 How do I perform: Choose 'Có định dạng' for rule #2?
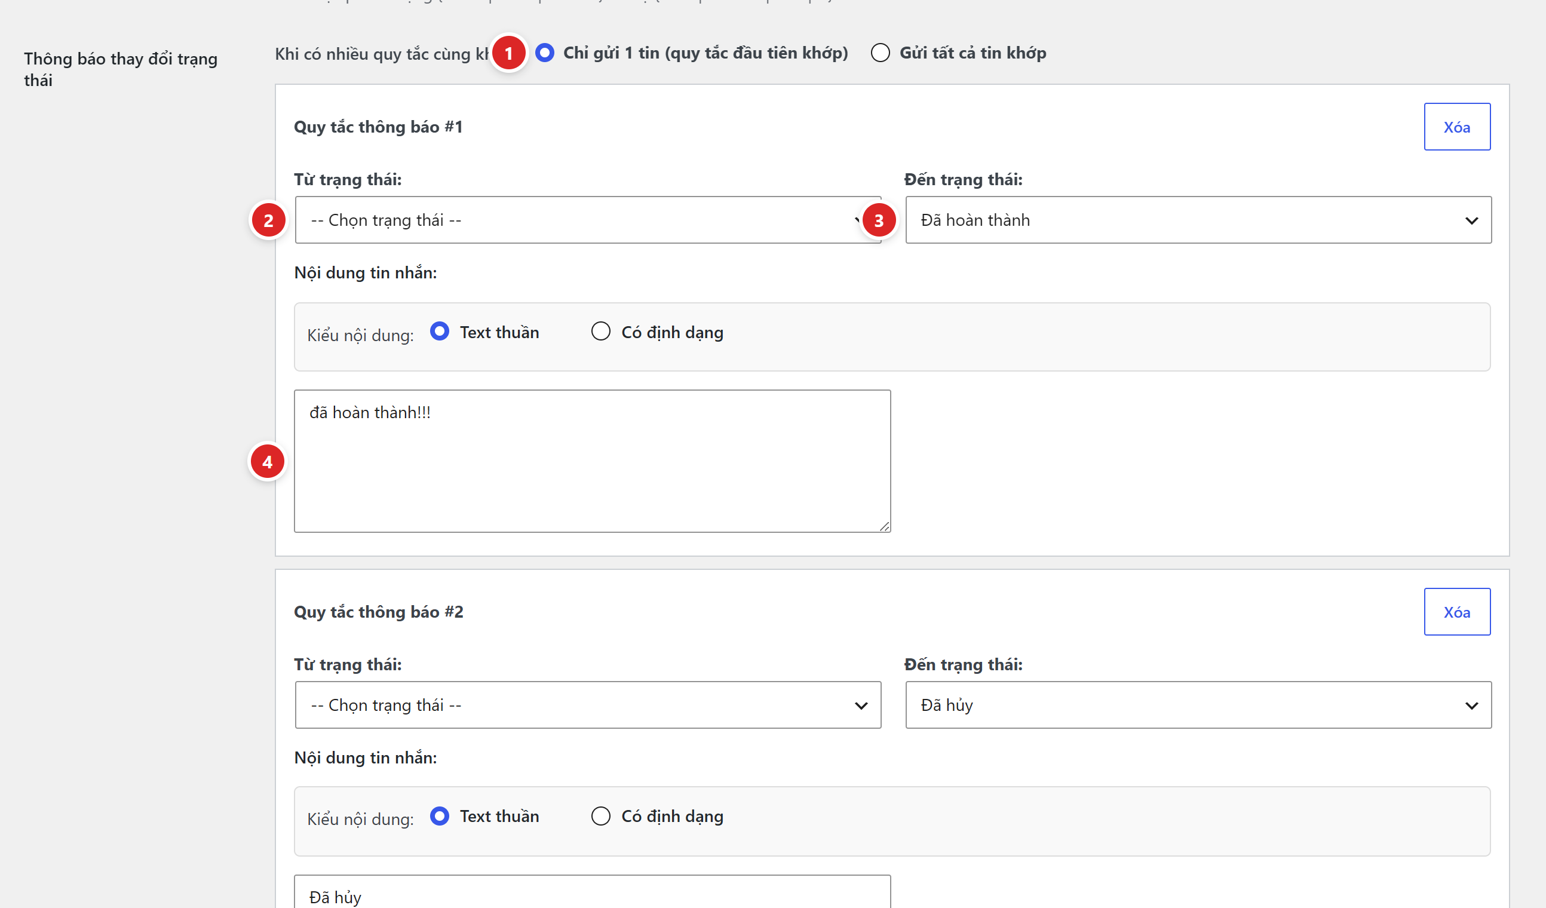(x=600, y=816)
